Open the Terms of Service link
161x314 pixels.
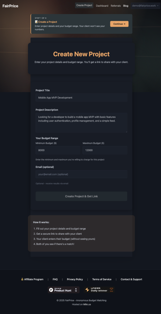[102, 279]
